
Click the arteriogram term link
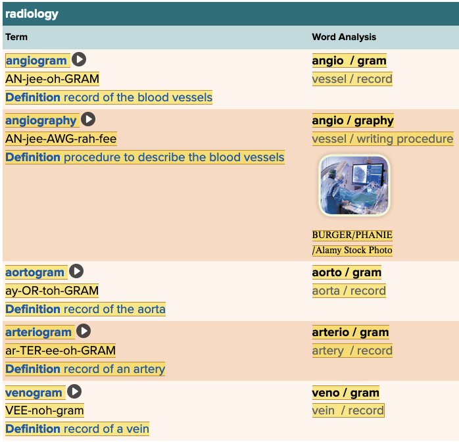coord(38,331)
